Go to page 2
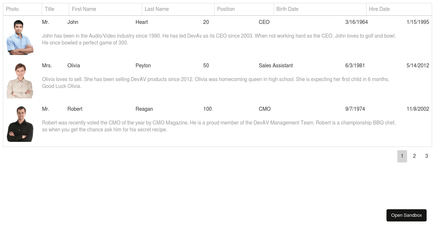Screen dimensions: 435x228 [414, 156]
